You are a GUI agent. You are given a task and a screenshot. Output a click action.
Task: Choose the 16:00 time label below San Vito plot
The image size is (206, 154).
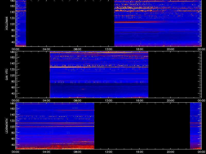(139, 101)
